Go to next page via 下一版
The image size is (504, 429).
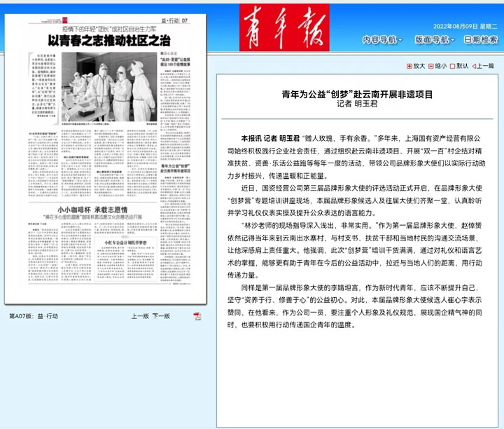(x=161, y=316)
